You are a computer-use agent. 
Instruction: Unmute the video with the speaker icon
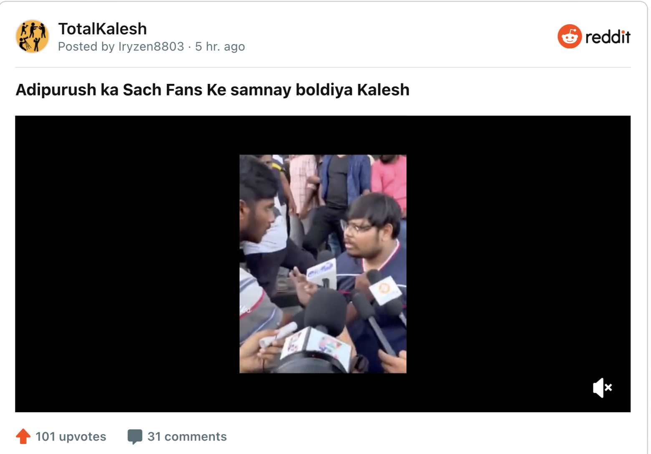point(602,388)
